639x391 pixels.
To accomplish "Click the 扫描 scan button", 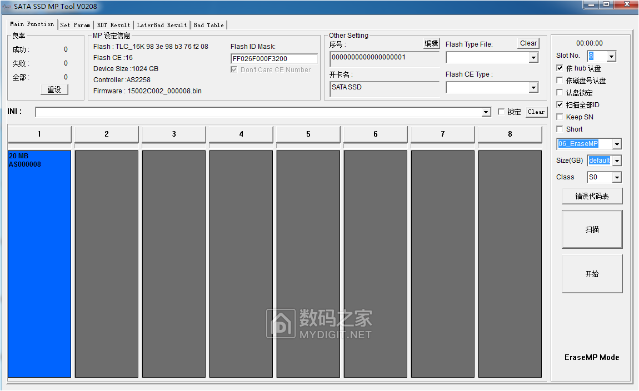I will [592, 229].
